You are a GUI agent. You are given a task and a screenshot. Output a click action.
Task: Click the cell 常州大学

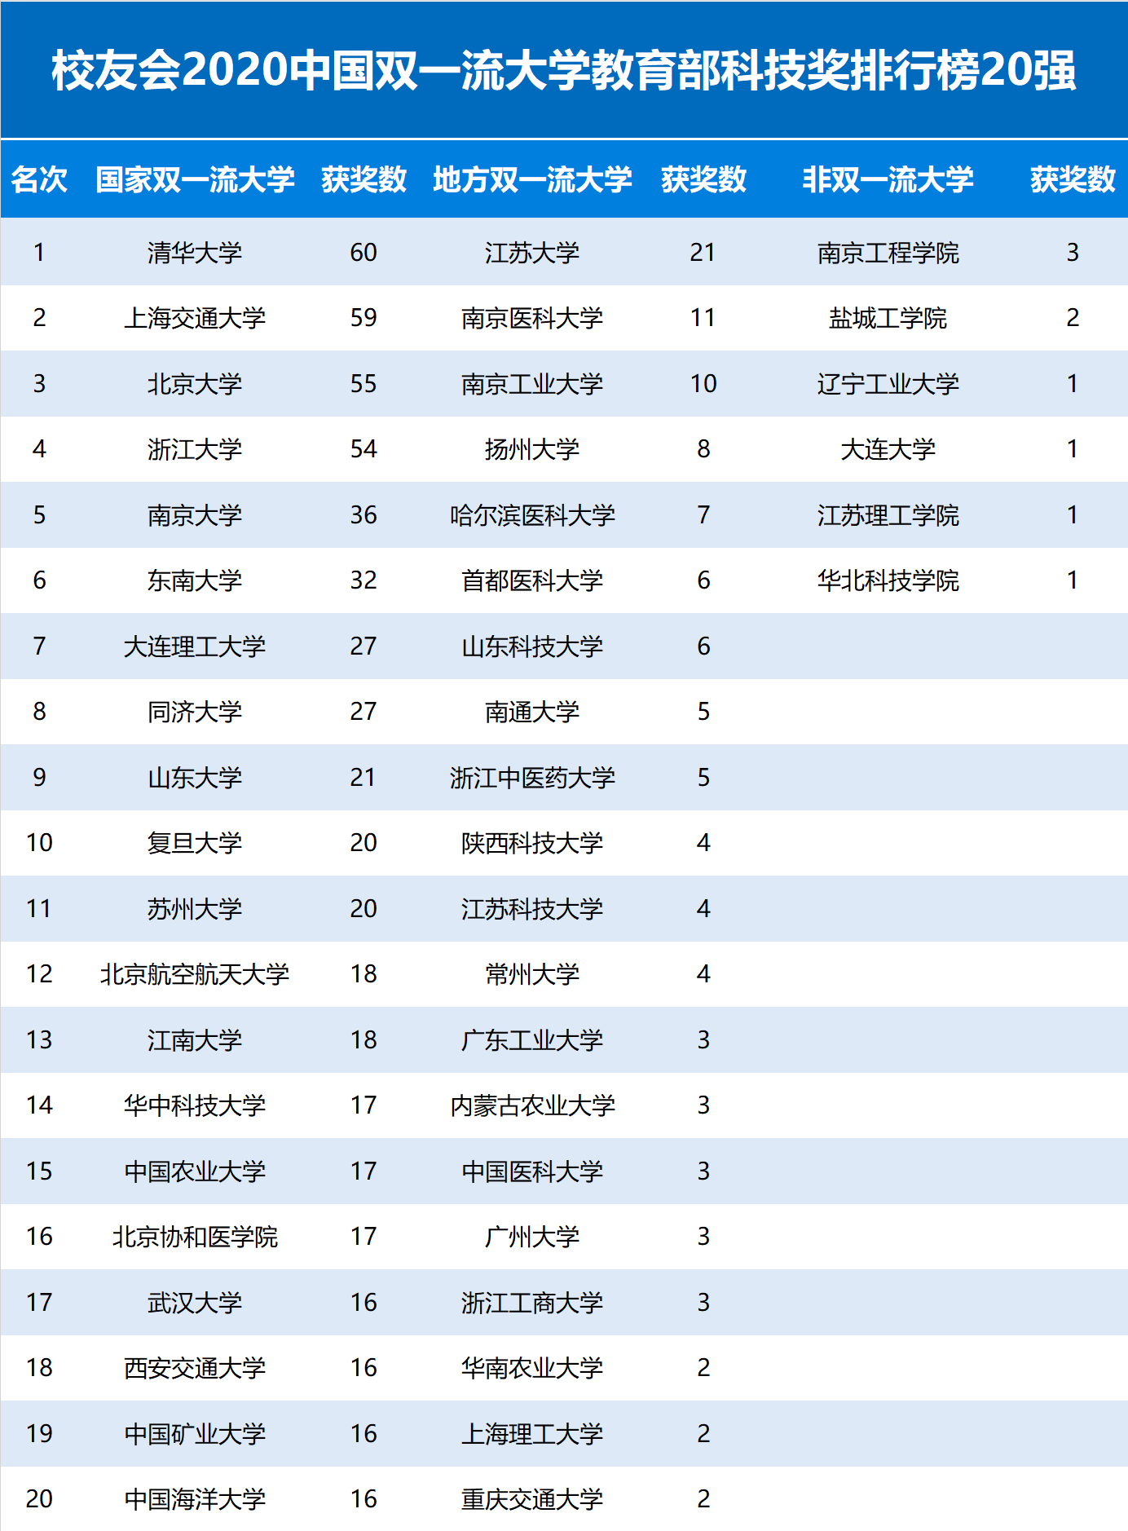point(532,974)
